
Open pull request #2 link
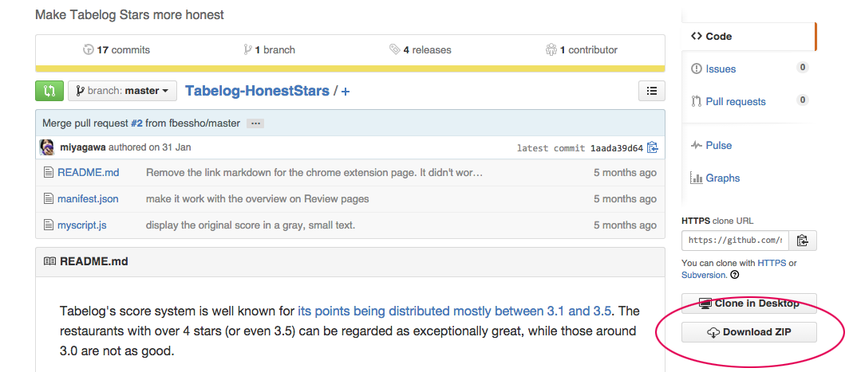pos(136,123)
